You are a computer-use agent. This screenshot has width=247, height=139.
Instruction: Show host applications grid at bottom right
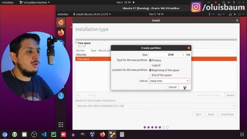click(x=242, y=134)
